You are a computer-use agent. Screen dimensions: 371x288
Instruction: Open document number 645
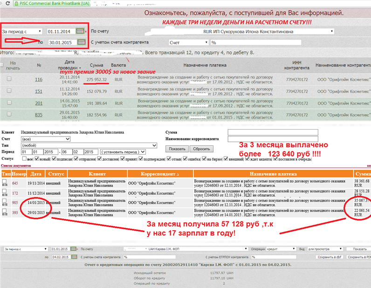point(15,183)
